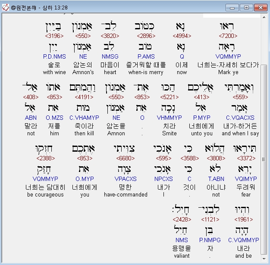270x265 pixels.
Task: Click Strong's number <1121>
Action: 210,219
